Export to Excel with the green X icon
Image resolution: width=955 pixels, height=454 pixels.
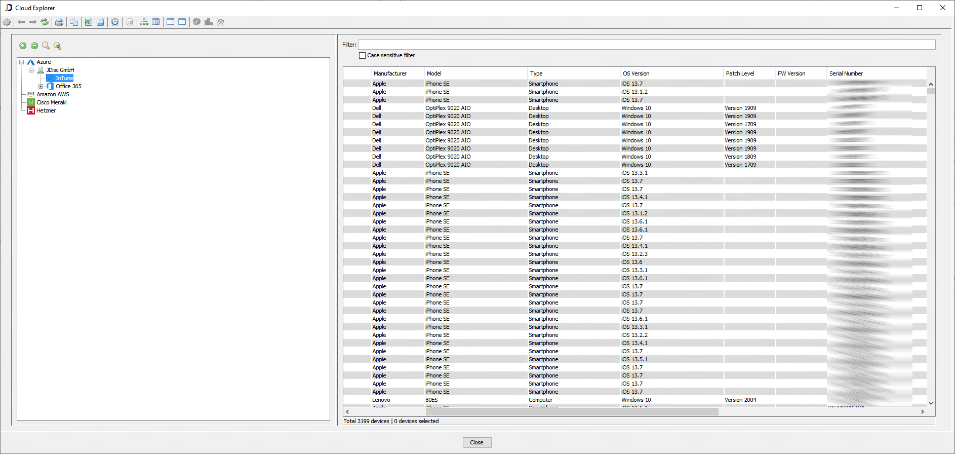(x=88, y=22)
